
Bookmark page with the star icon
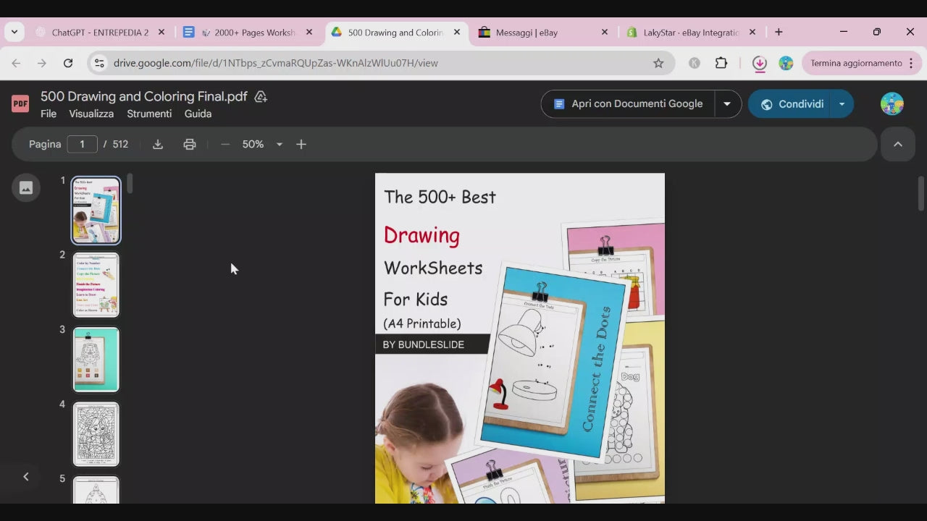click(x=658, y=63)
